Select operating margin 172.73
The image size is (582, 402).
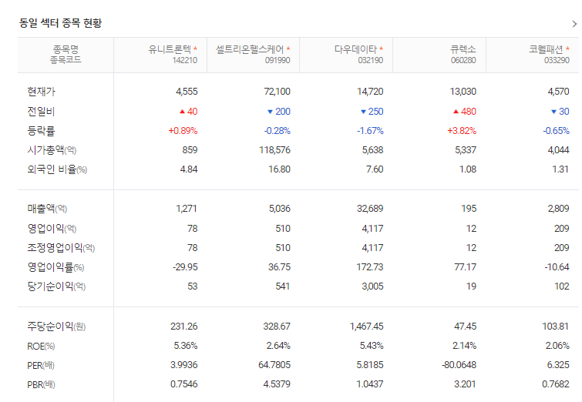370,267
